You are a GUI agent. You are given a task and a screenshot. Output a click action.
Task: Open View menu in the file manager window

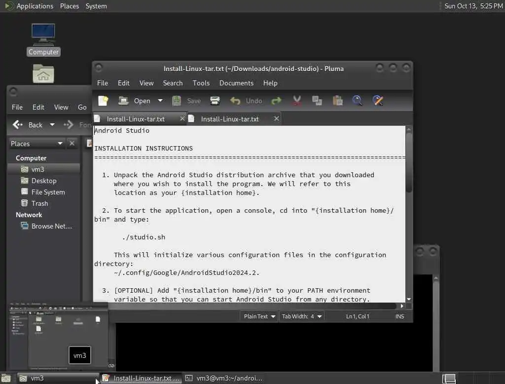pos(61,108)
